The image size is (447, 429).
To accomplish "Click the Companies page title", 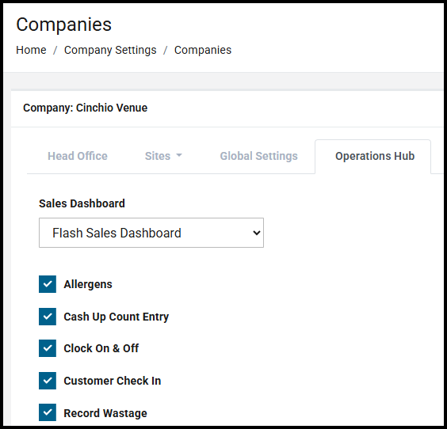I will (63, 25).
